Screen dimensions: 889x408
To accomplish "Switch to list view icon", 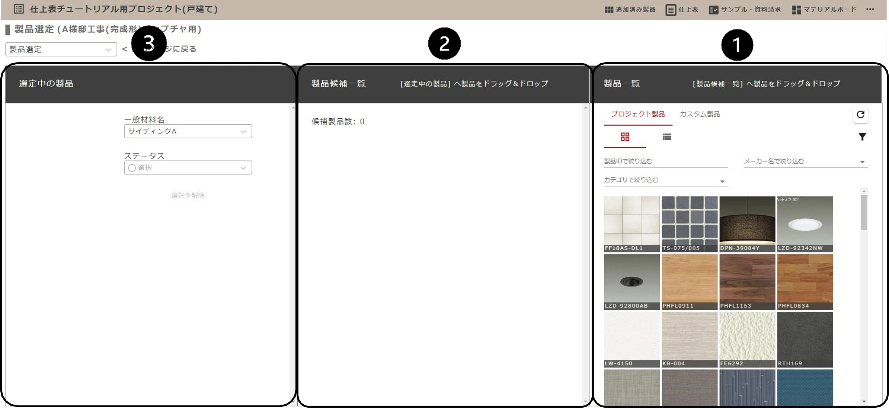I will click(667, 137).
